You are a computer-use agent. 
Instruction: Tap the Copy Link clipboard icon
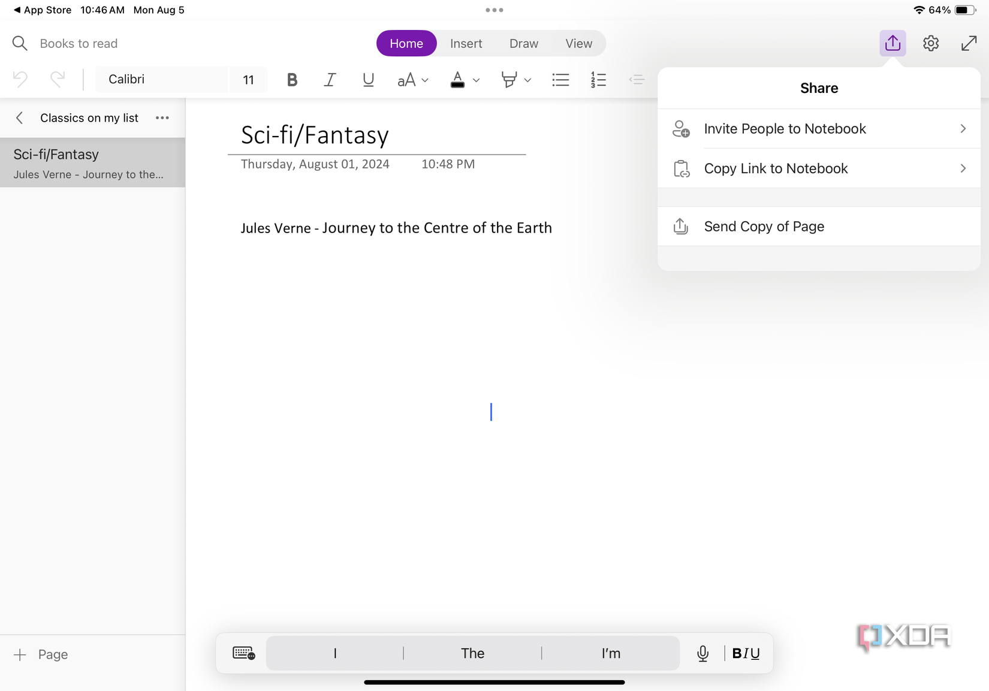point(681,168)
